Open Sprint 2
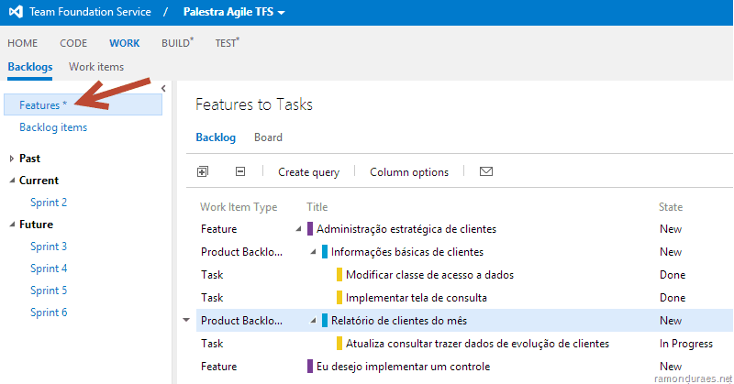The image size is (734, 384). pos(49,203)
